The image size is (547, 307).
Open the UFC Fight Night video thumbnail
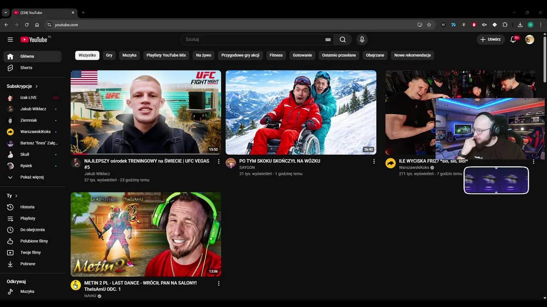click(146, 112)
